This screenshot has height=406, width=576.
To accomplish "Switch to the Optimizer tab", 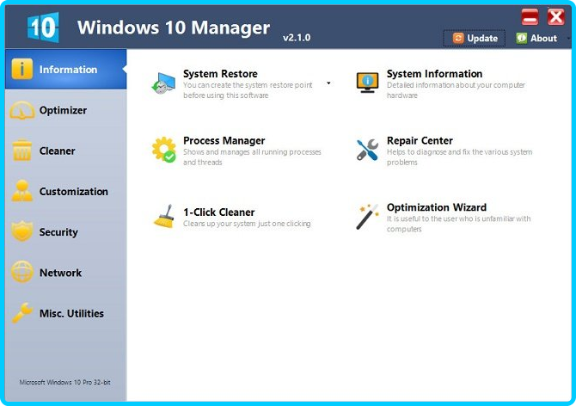I will (65, 110).
